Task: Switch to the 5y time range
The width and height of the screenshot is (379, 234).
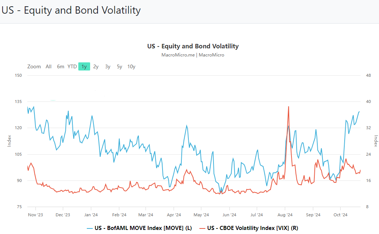Action: (119, 67)
